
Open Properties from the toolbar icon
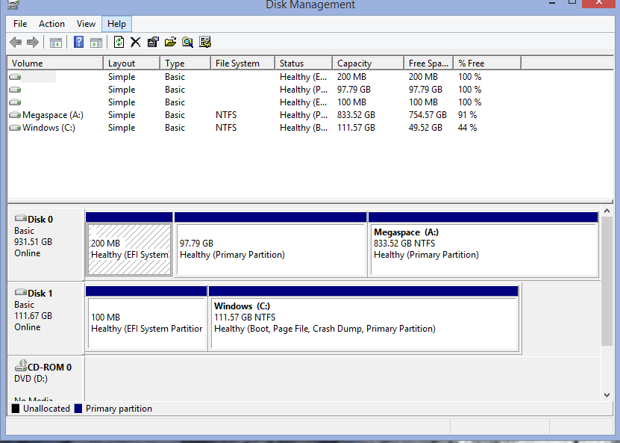point(153,43)
